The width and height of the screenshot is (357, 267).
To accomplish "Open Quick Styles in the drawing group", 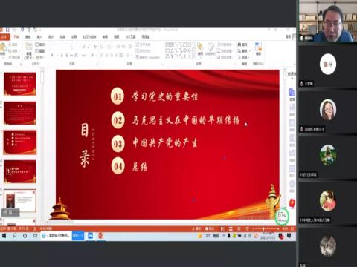I will pyautogui.click(x=210, y=49).
